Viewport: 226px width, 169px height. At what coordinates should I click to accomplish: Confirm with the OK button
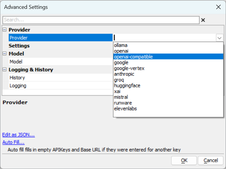tap(184, 160)
